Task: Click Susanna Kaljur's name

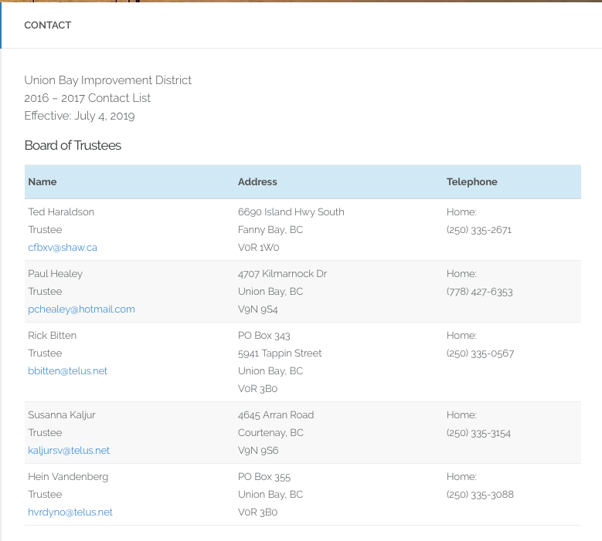Action: click(61, 415)
